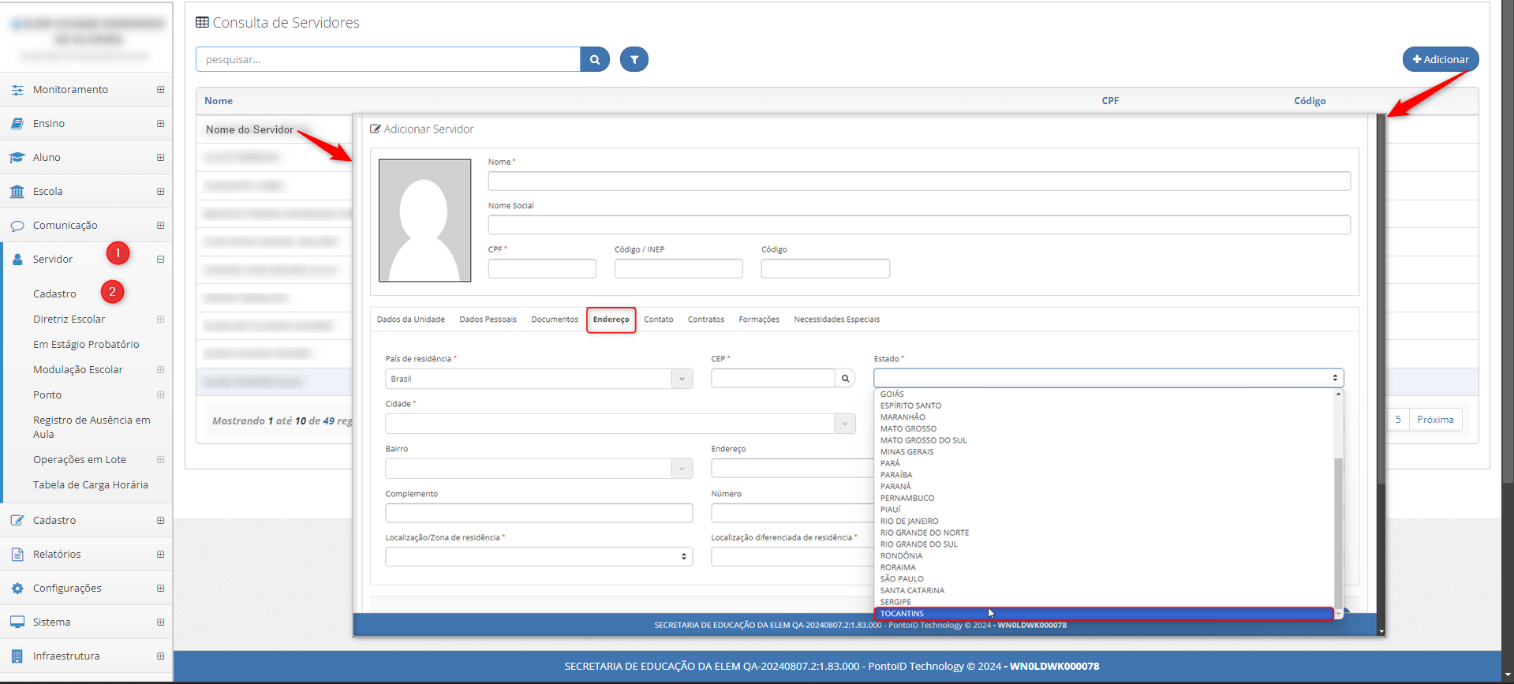Expand the Infraestrutura menu
This screenshot has width=1514, height=684.
point(160,656)
